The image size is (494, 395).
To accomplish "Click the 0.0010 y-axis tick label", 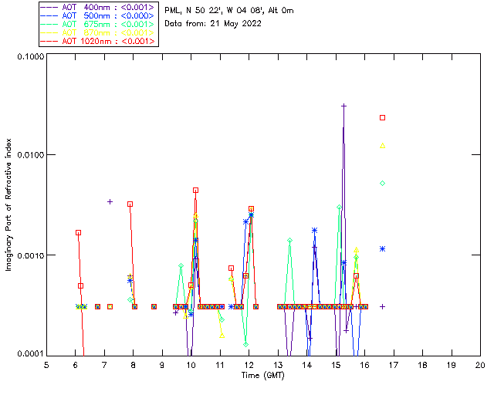I will click(x=28, y=255).
